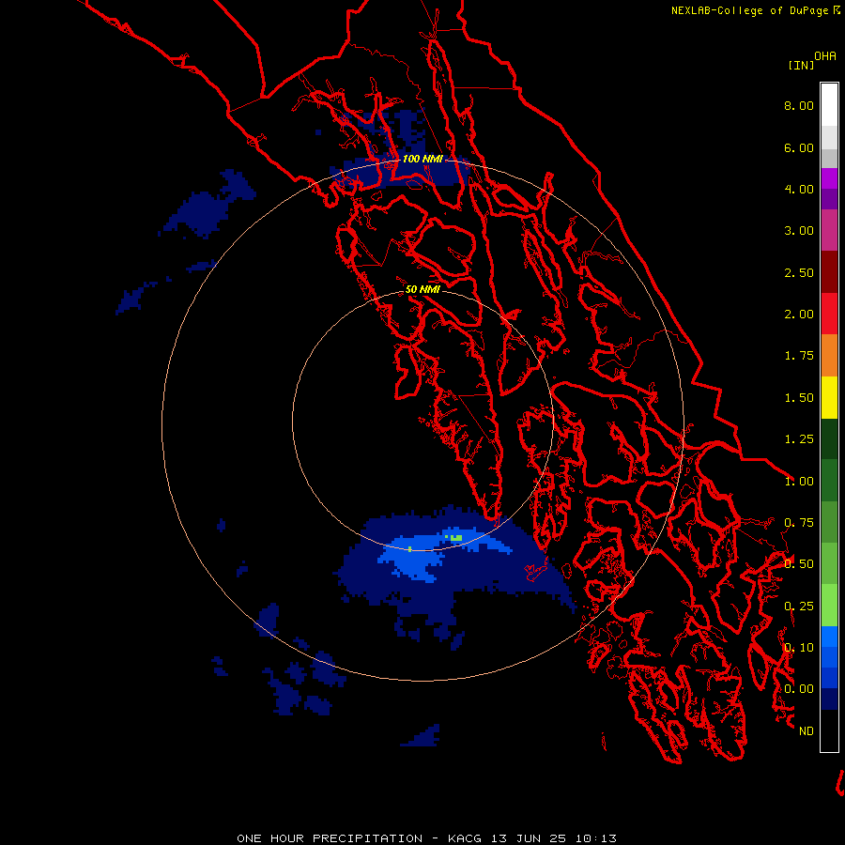This screenshot has height=845, width=845.
Task: Pick the black swatch beside ND
Action: 829,730
